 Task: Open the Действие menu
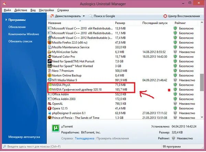[x=21, y=10]
